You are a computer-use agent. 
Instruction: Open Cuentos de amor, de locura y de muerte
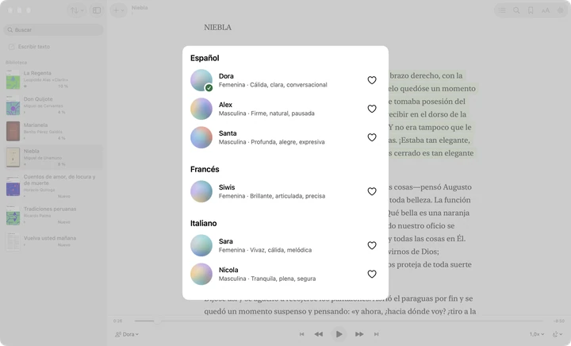click(x=54, y=186)
